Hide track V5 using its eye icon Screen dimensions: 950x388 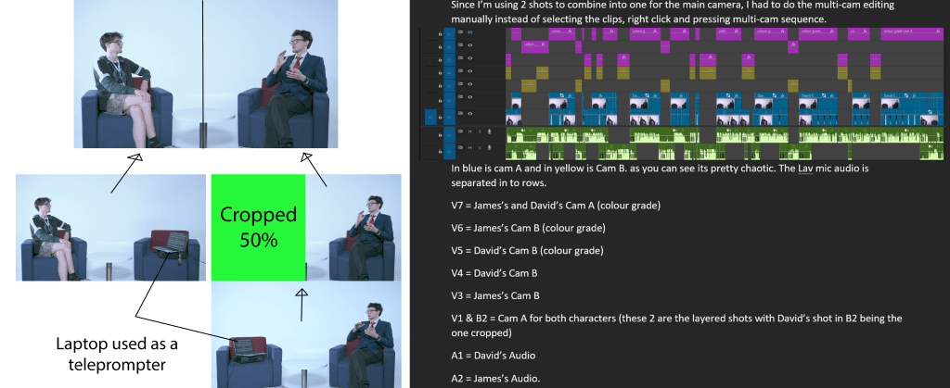coord(470,58)
